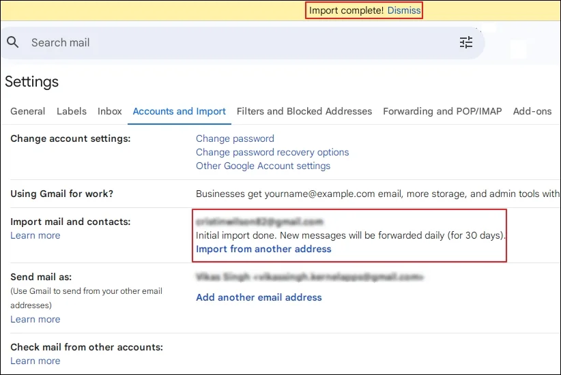Viewport: 561px width, 375px height.
Task: Click the Change password link
Action: pyautogui.click(x=235, y=138)
